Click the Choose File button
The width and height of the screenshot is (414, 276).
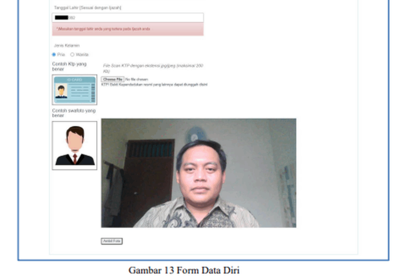pos(112,80)
